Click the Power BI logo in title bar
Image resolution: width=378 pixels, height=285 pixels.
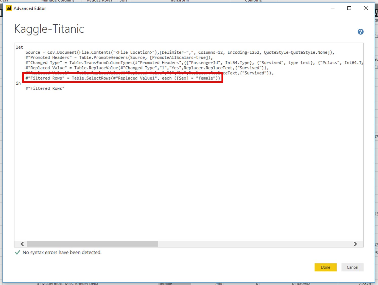9,8
